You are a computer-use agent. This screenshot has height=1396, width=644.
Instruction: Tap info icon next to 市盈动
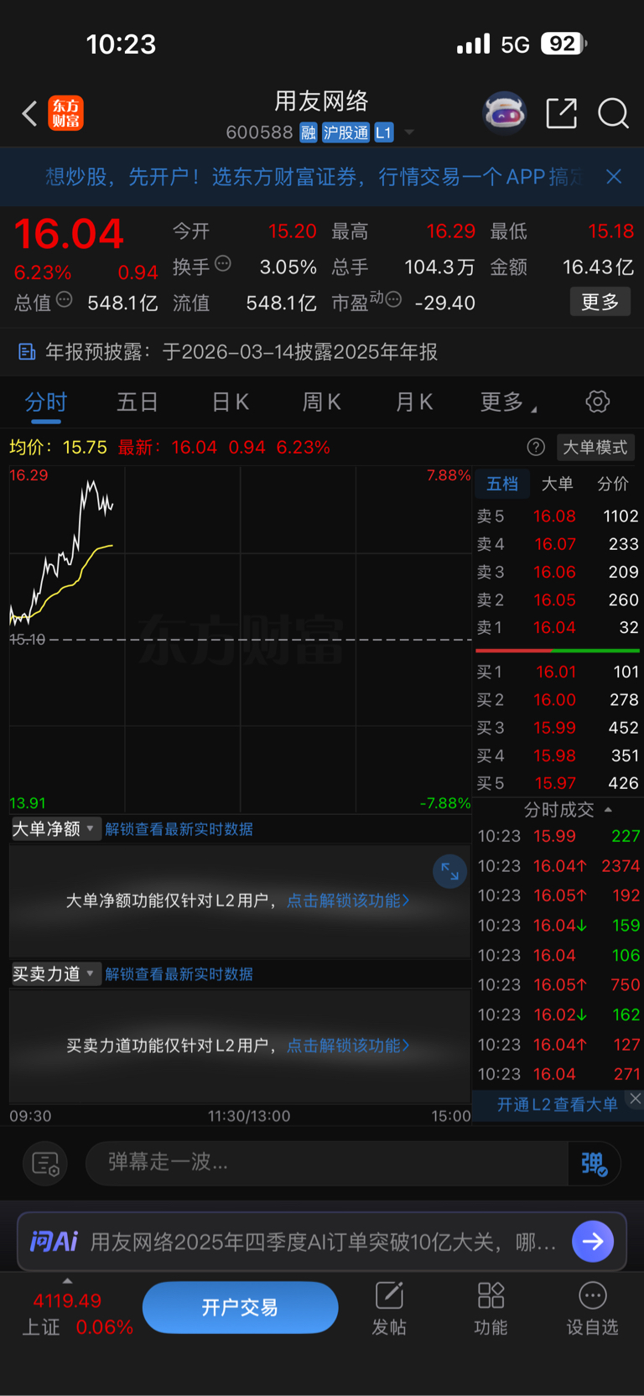pos(393,299)
